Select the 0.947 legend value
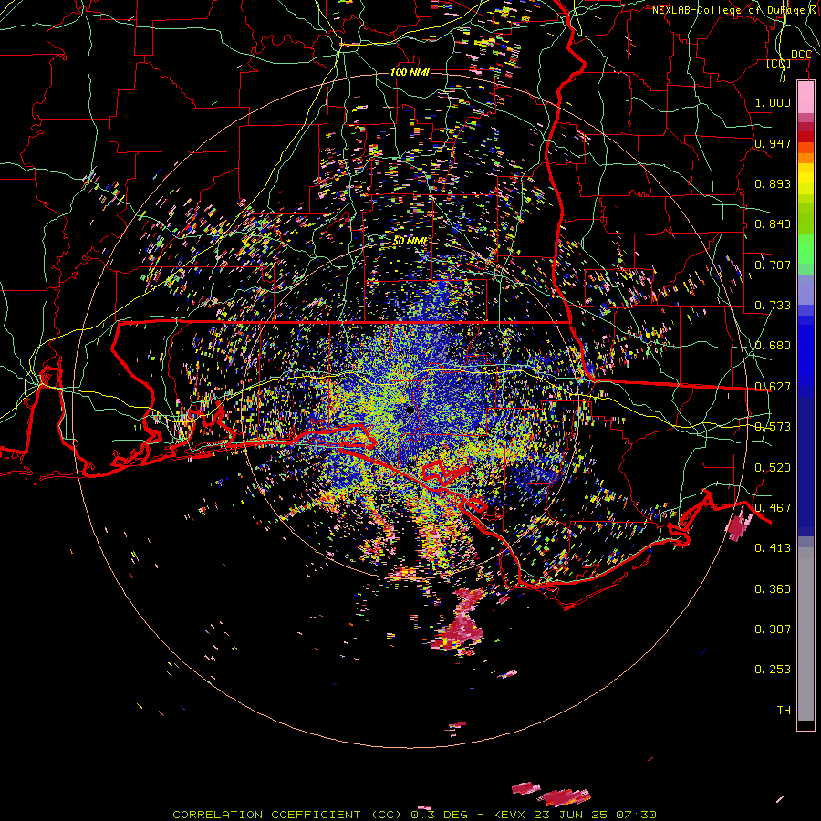The height and width of the screenshot is (821, 821). point(773,143)
